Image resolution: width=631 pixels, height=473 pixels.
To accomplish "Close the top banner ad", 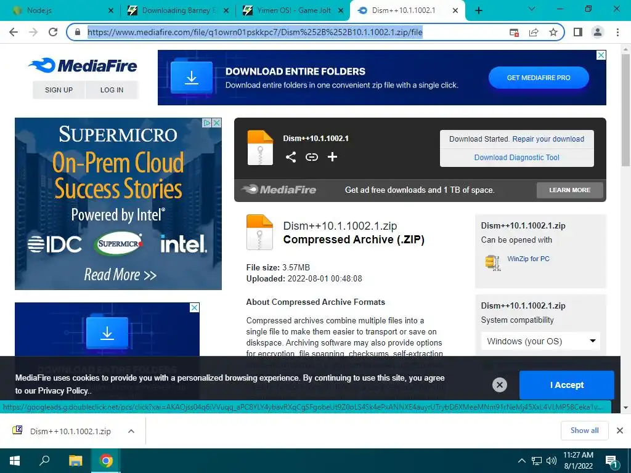I will pos(601,55).
